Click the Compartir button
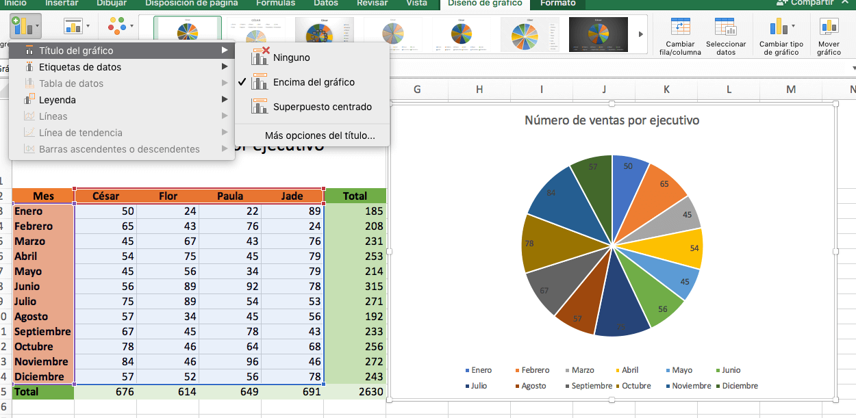Screen dimensions: 856x418 (813, 3)
